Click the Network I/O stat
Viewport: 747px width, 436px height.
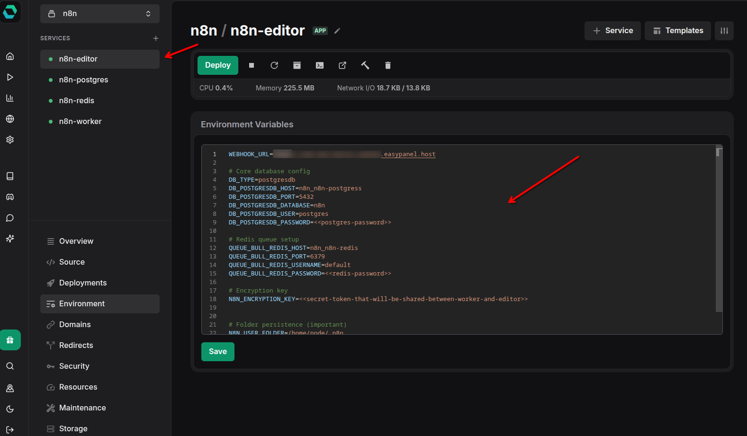[384, 88]
